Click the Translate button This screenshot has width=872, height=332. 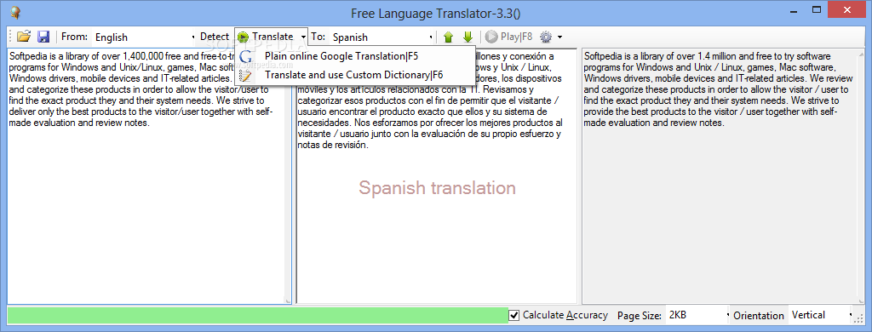click(x=267, y=37)
